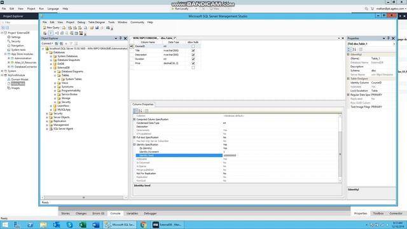Screen dimensions: 407x229
Task: Select the Tables folder in Object Explorer
Action: pos(65,75)
